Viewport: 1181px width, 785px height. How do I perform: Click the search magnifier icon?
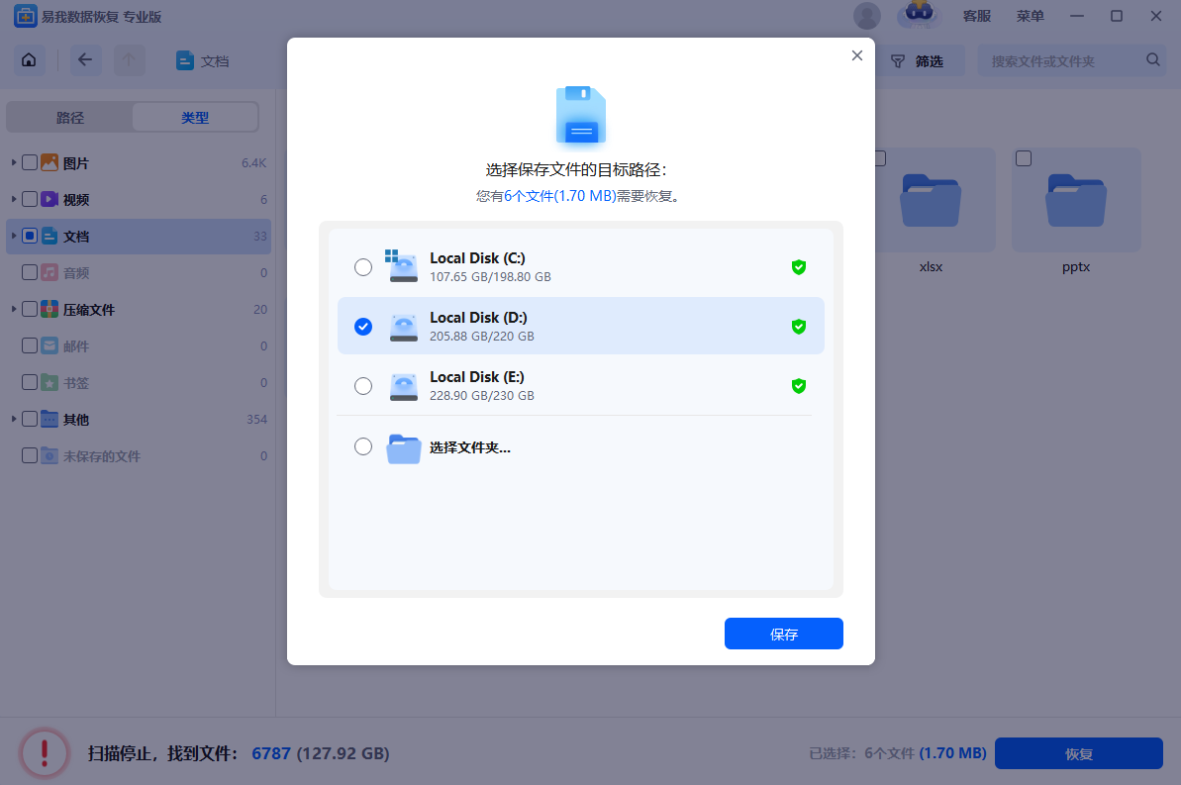pyautogui.click(x=1152, y=60)
